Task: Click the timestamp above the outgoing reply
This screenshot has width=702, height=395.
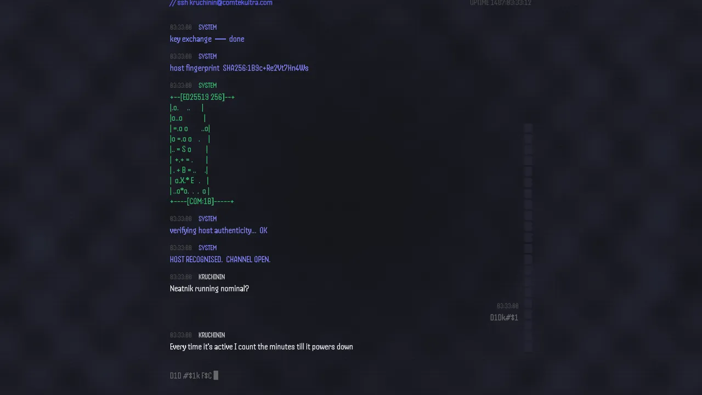Action: 507,306
